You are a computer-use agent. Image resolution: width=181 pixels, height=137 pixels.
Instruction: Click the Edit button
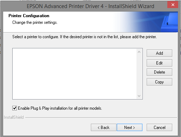pos(159,63)
